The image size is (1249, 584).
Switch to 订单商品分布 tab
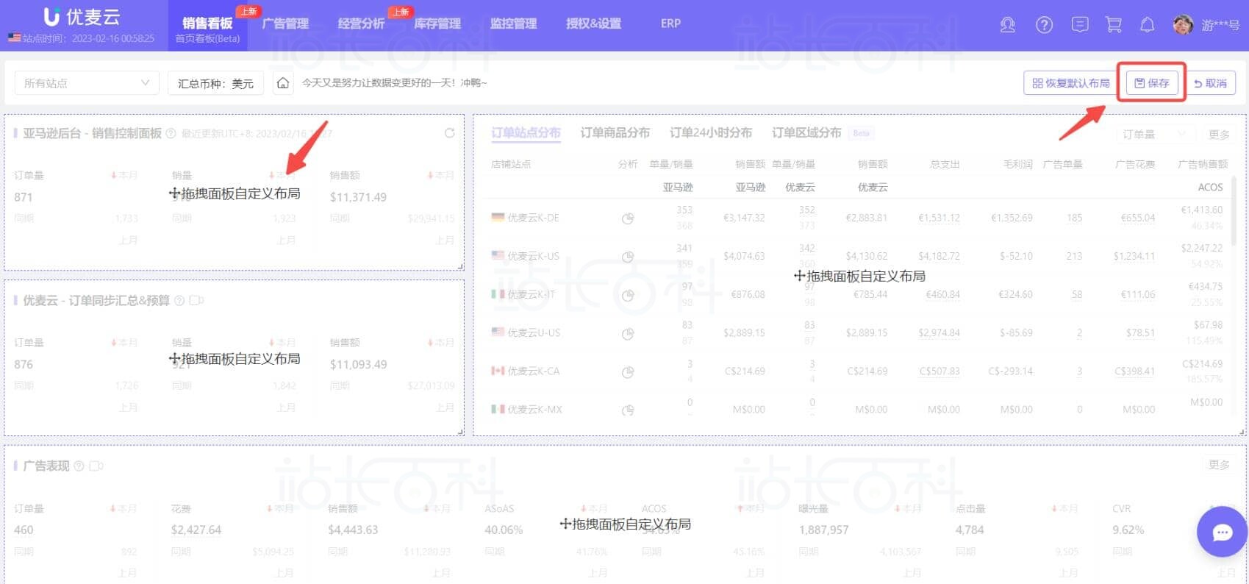tap(615, 132)
